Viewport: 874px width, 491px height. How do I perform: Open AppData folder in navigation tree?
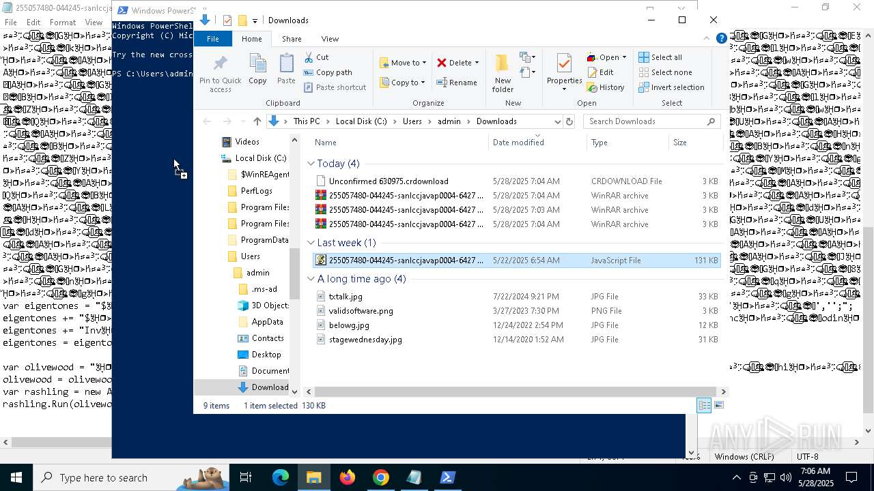tap(260, 322)
